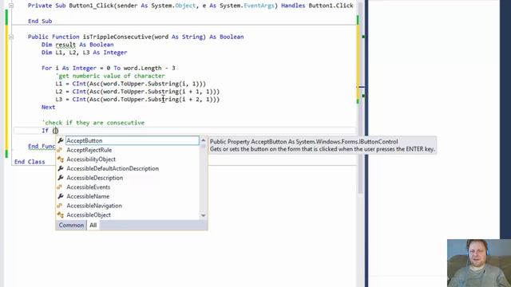511x287 pixels.
Task: Select AcceptButton in the IntelliSense list
Action: point(133,140)
